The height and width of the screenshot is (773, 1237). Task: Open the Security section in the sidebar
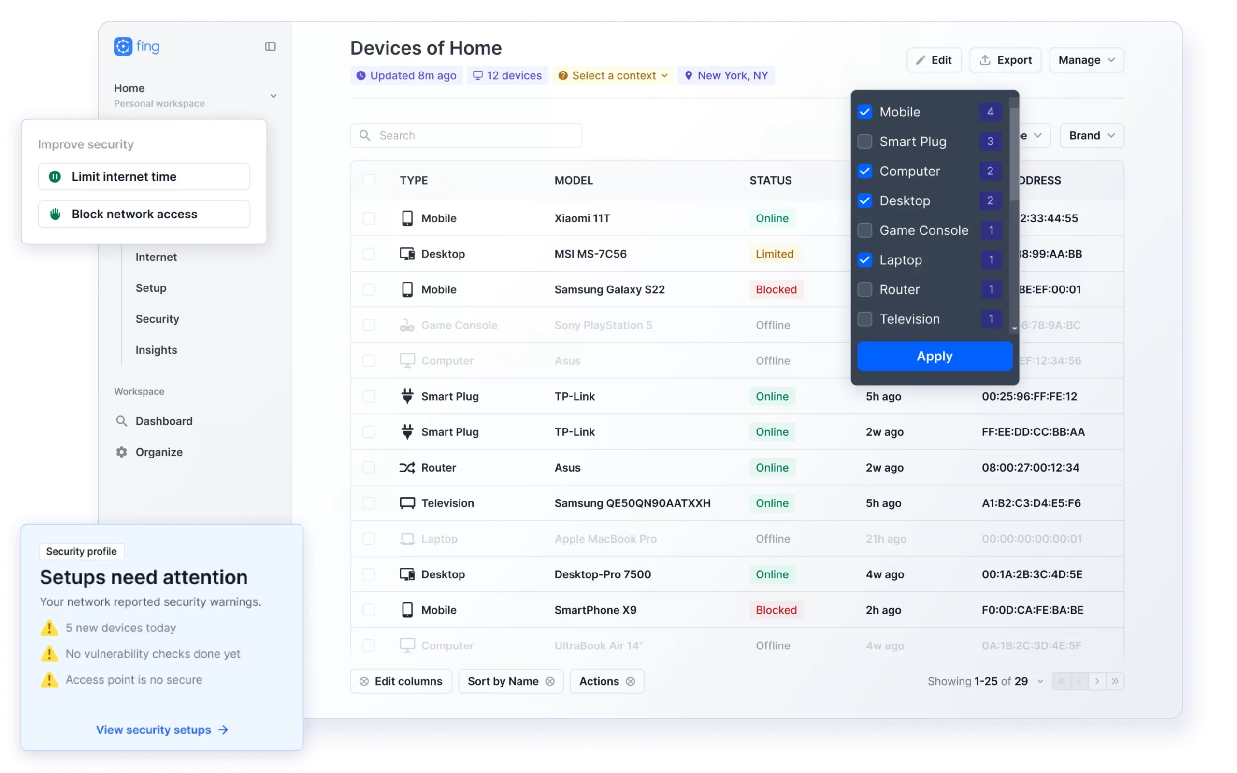click(x=157, y=318)
